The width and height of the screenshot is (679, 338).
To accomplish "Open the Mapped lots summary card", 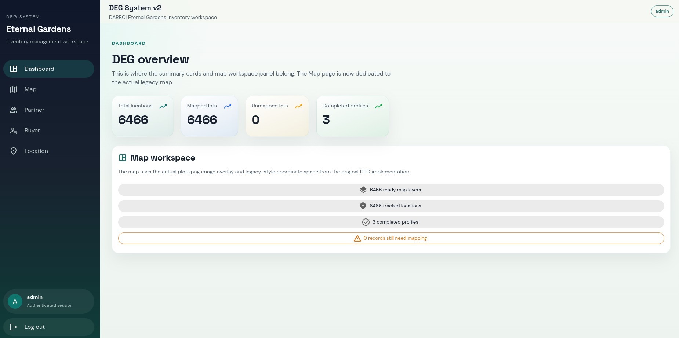I will 210,116.
